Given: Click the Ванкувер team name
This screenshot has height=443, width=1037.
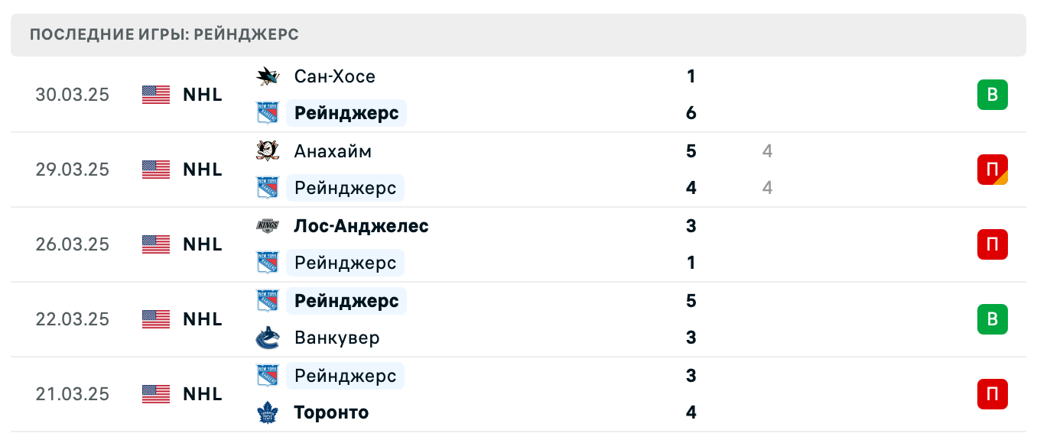Looking at the screenshot, I should pos(336,338).
